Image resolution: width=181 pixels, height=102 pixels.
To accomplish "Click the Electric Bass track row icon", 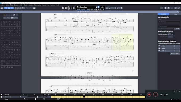I will click(x=2, y=97).
